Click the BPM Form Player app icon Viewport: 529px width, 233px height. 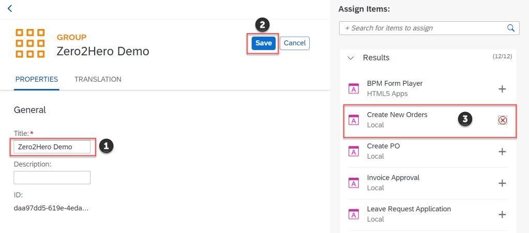[x=354, y=89]
